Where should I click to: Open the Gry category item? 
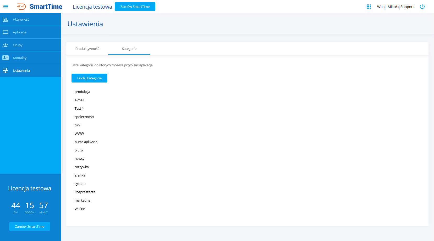point(77,125)
